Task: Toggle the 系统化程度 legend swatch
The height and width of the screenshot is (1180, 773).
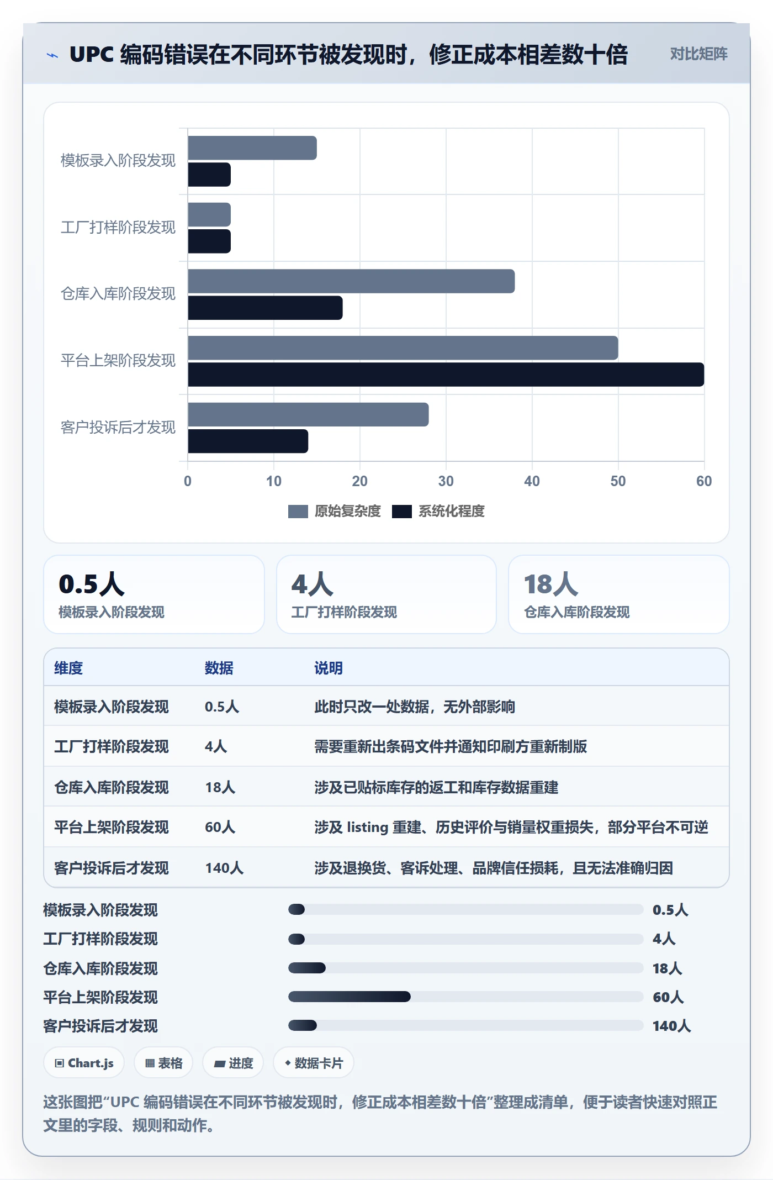Action: tap(401, 512)
